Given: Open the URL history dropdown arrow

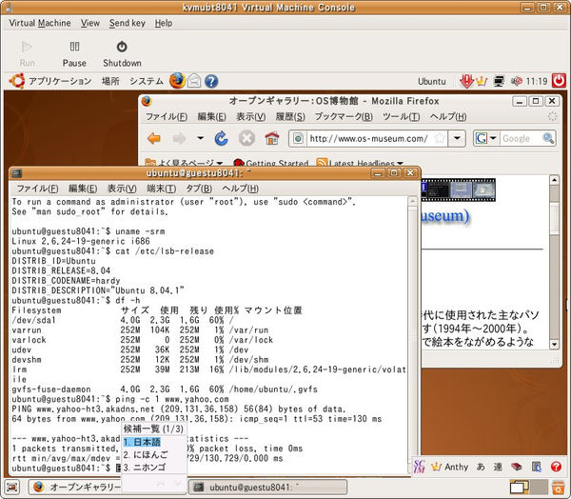Looking at the screenshot, I should [x=458, y=139].
